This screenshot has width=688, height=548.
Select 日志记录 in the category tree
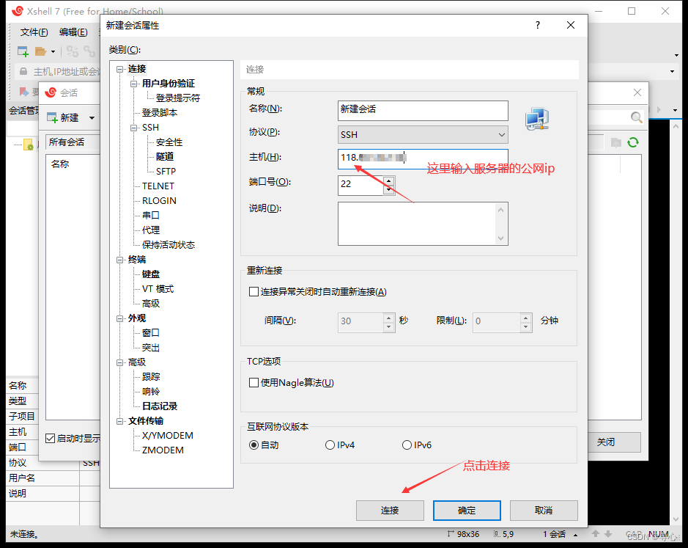click(160, 406)
